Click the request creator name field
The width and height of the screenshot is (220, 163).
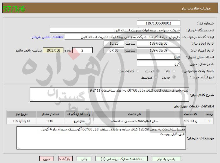pyautogui.click(x=122, y=37)
